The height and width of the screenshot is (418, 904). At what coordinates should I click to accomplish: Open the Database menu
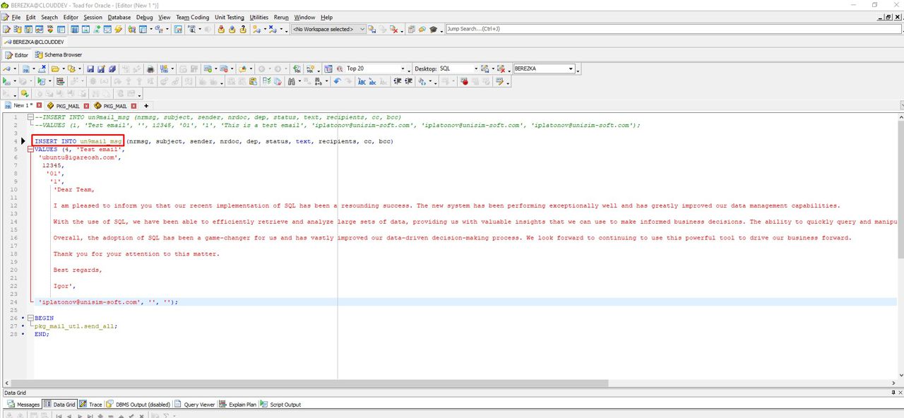[x=119, y=17]
